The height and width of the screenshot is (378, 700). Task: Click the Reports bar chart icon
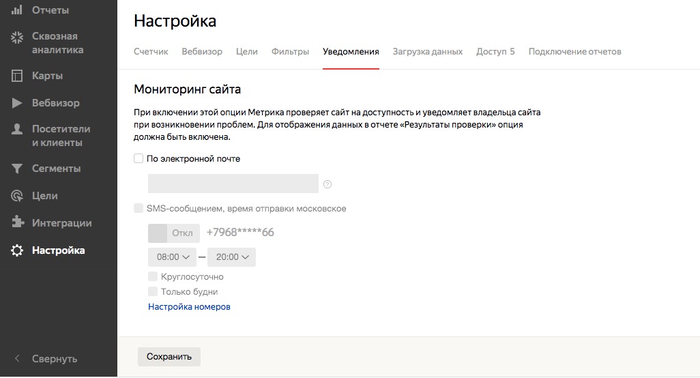coord(17,10)
